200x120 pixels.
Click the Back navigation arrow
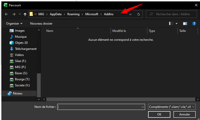tap(6, 14)
